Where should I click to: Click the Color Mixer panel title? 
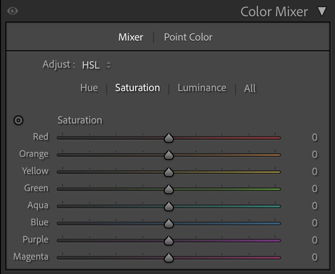click(x=274, y=12)
